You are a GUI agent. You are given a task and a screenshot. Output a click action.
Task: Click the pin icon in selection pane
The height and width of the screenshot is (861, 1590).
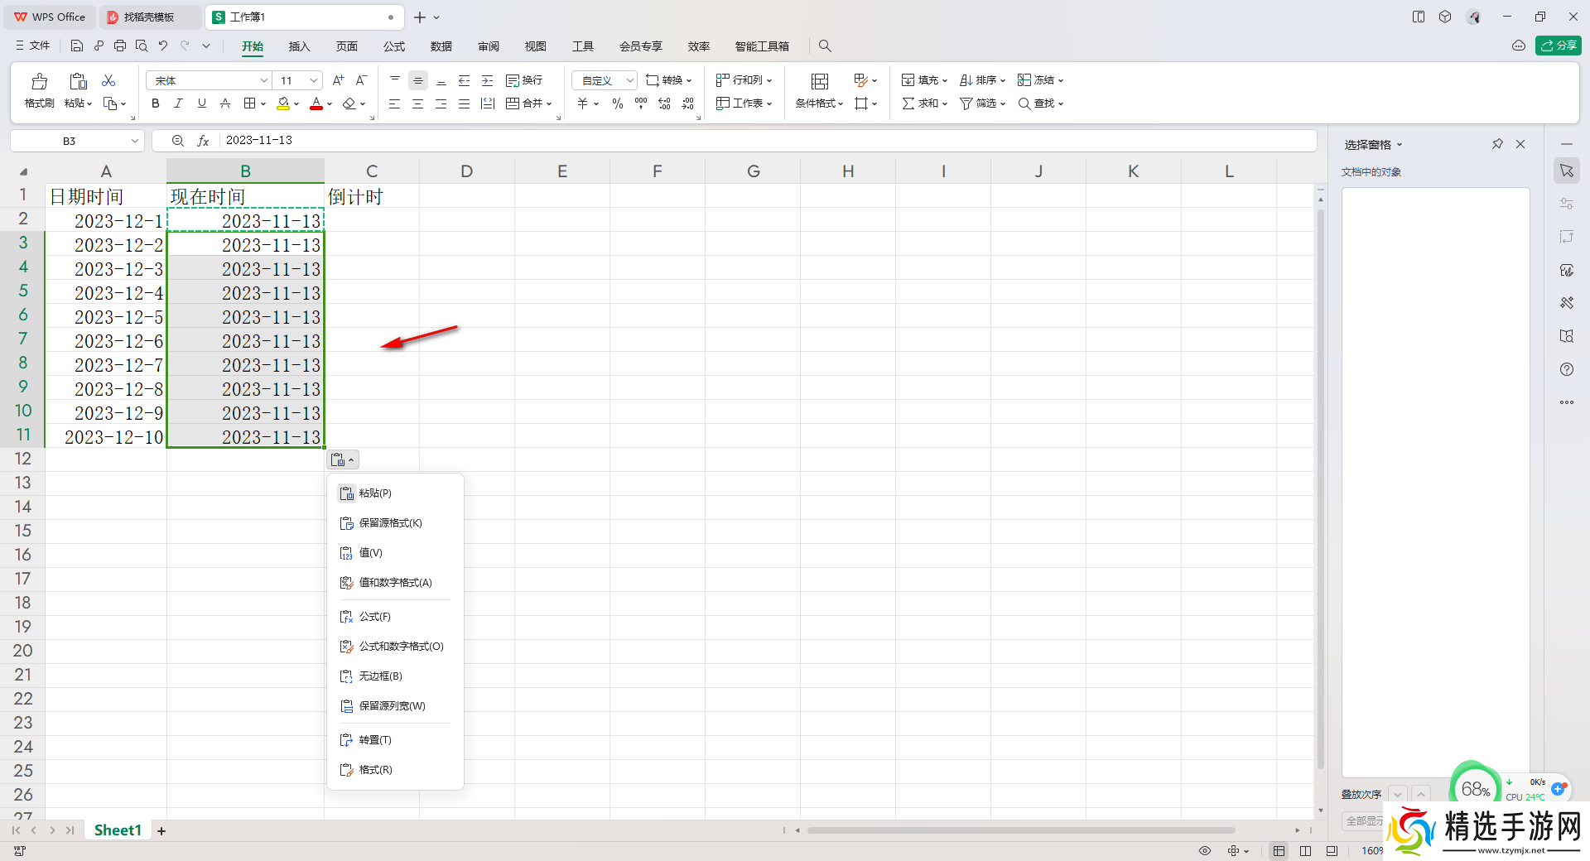[x=1497, y=144]
